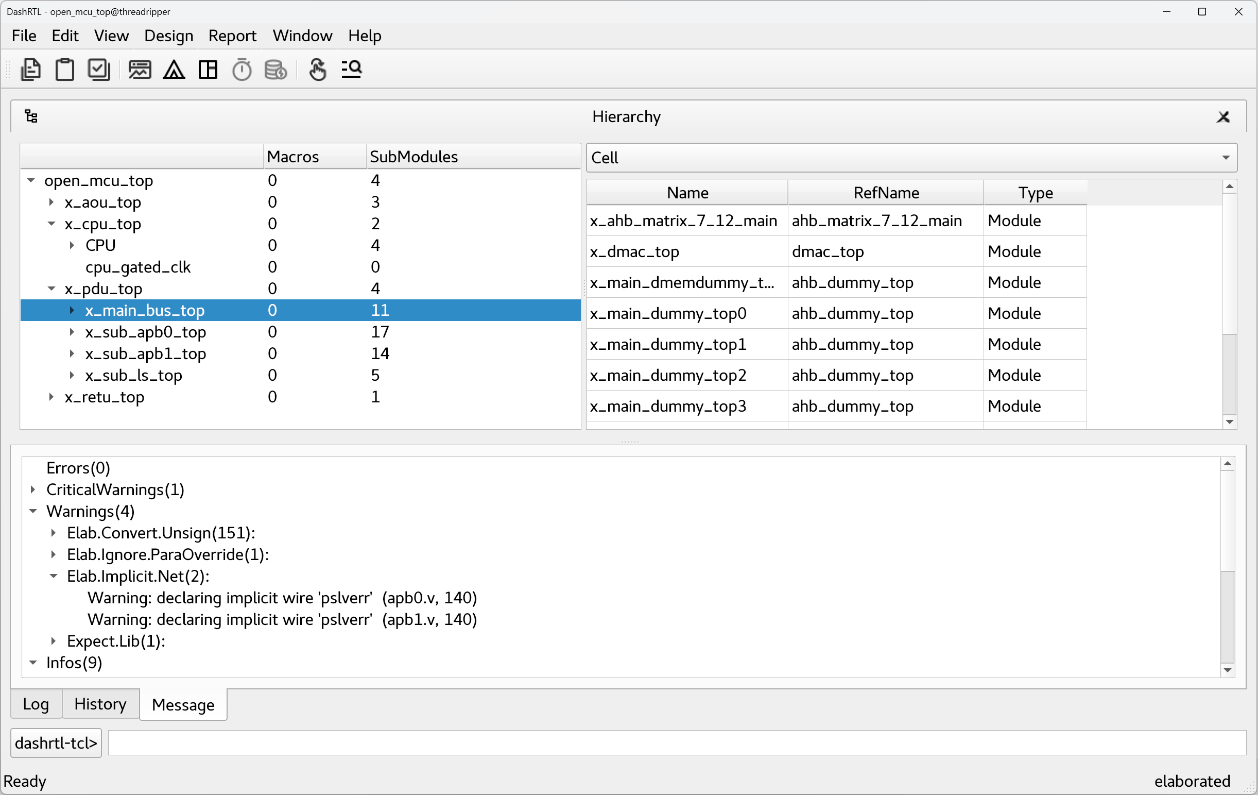Open the Cell combo box dropdown
Viewport: 1258px width, 795px height.
point(1226,157)
